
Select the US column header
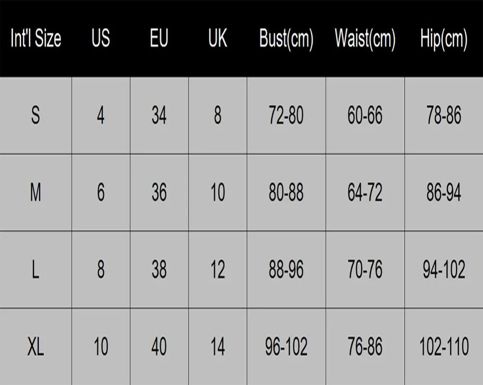101,39
